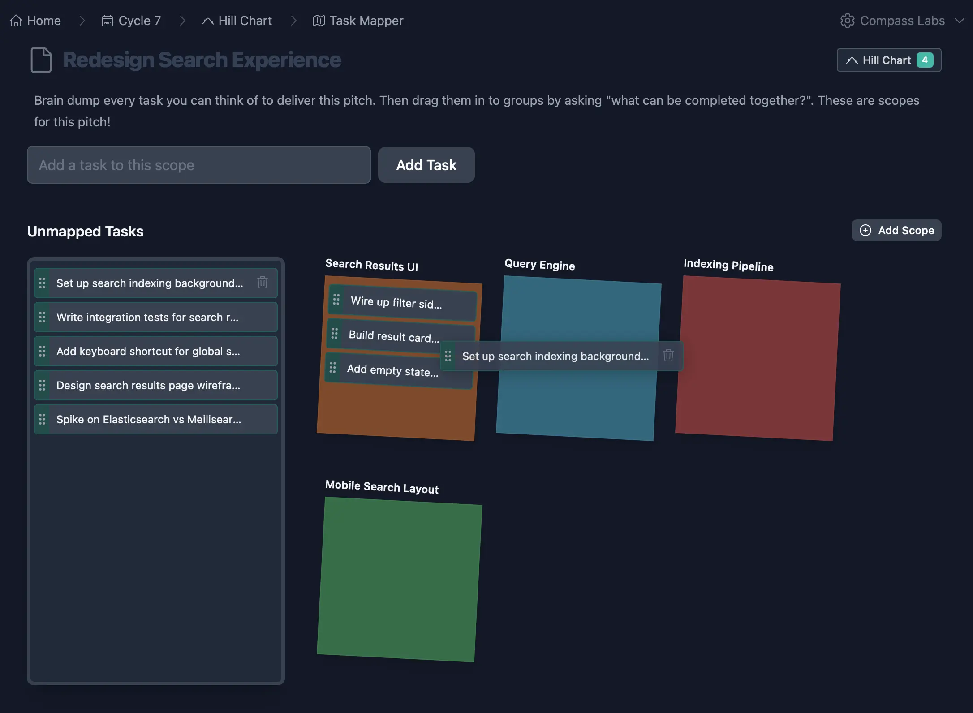Click the 4 badge on the Hill Chart button
The image size is (973, 713).
tap(926, 60)
